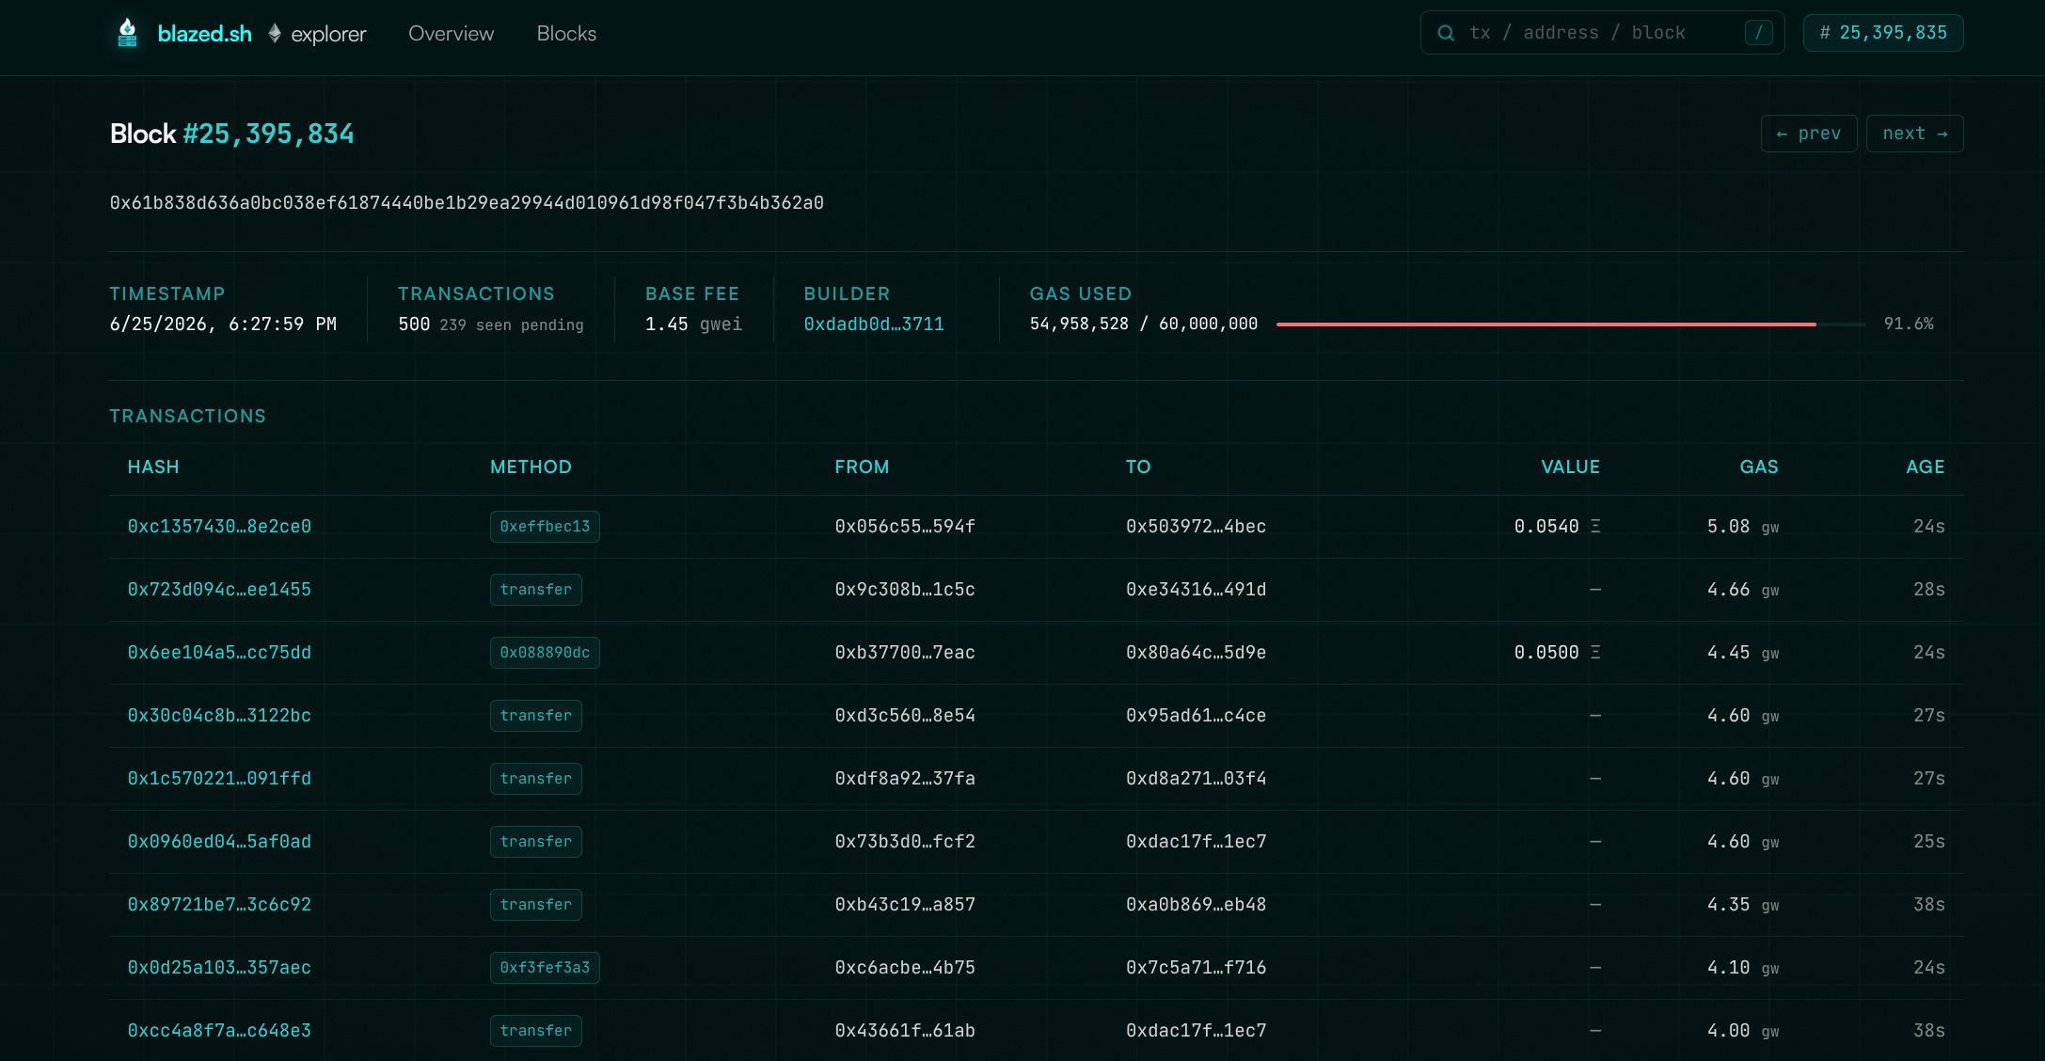Click to address 0x80a64c…5d9e

tap(1196, 653)
